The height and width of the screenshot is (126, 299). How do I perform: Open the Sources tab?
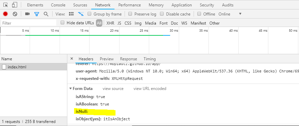80,5
